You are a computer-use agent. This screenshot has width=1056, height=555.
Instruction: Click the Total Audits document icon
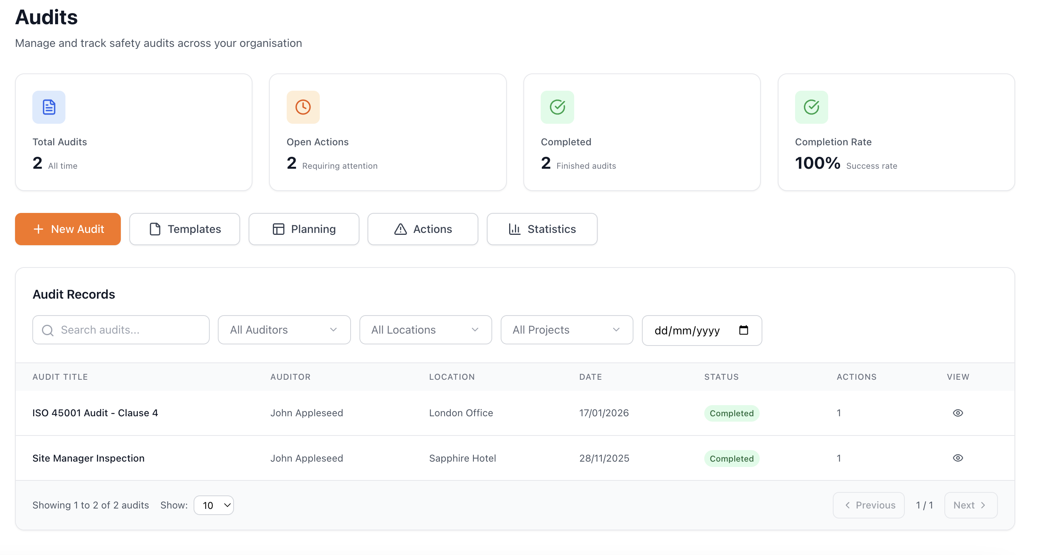49,107
